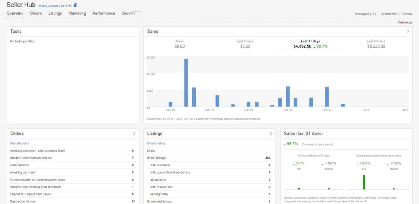Select the Last 7 days sales period
Image resolution: width=419 pixels, height=204 pixels.
[245, 44]
